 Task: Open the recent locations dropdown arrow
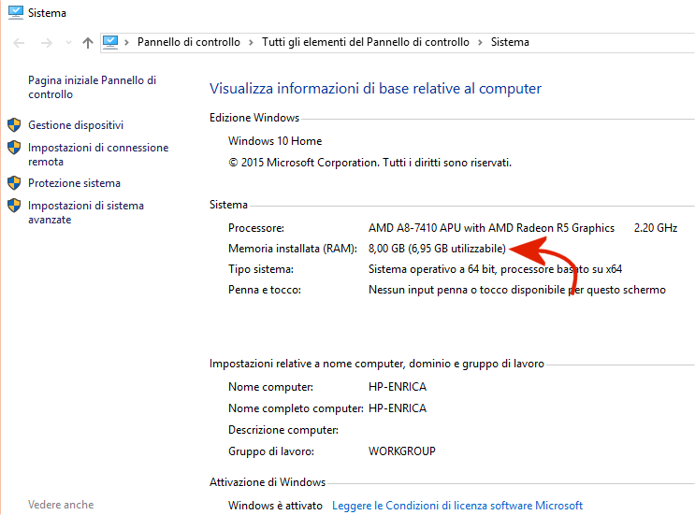pyautogui.click(x=67, y=43)
